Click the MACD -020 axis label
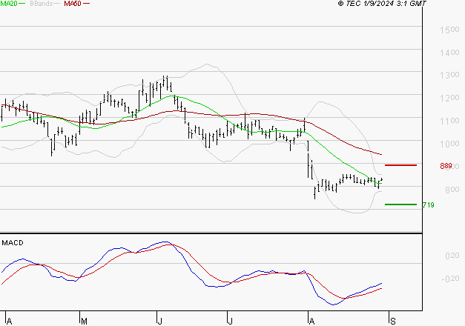 tap(450, 279)
